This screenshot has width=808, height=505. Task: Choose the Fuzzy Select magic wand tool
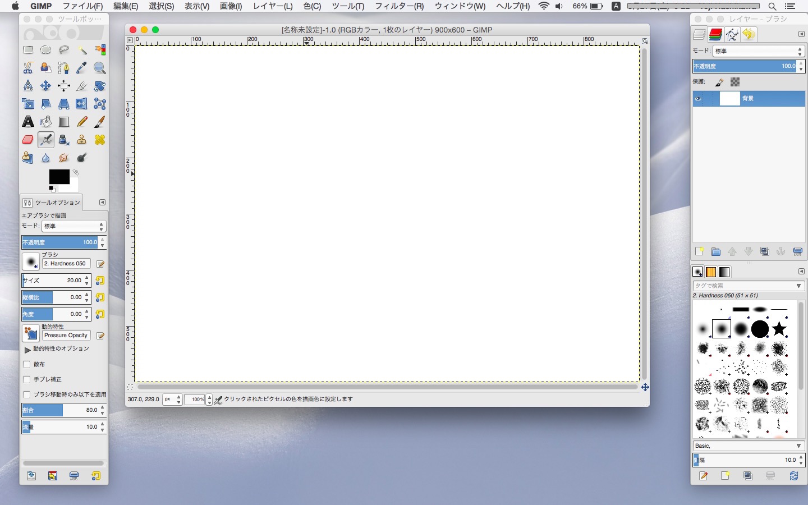(x=82, y=50)
